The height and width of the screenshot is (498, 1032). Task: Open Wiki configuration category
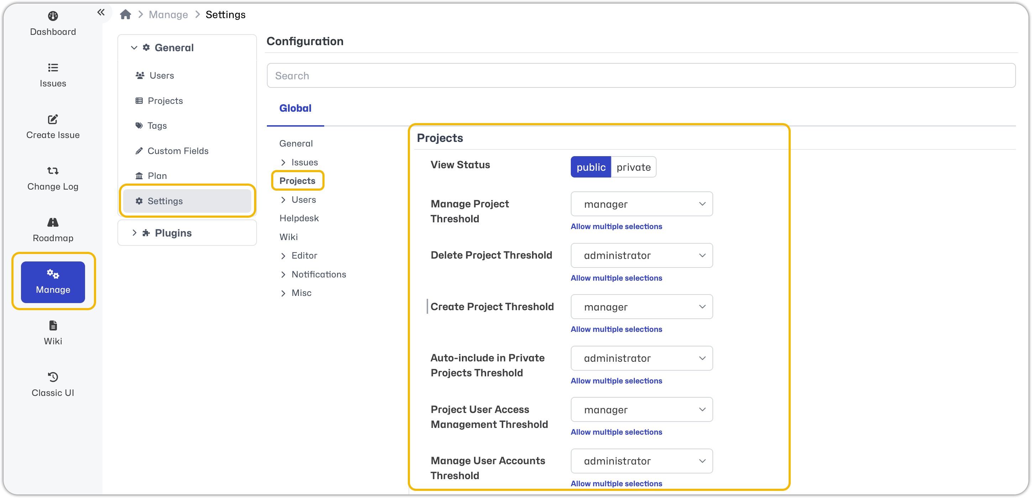pyautogui.click(x=289, y=237)
